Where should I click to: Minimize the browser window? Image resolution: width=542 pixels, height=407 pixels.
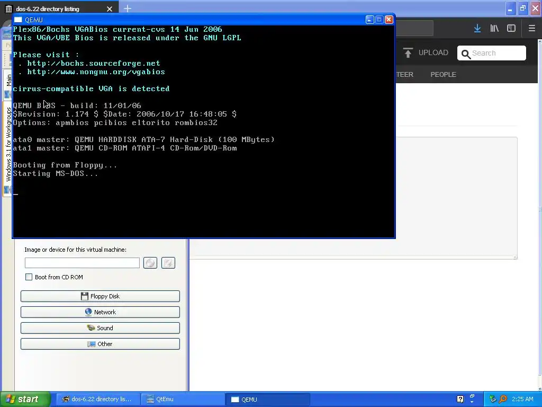510,8
